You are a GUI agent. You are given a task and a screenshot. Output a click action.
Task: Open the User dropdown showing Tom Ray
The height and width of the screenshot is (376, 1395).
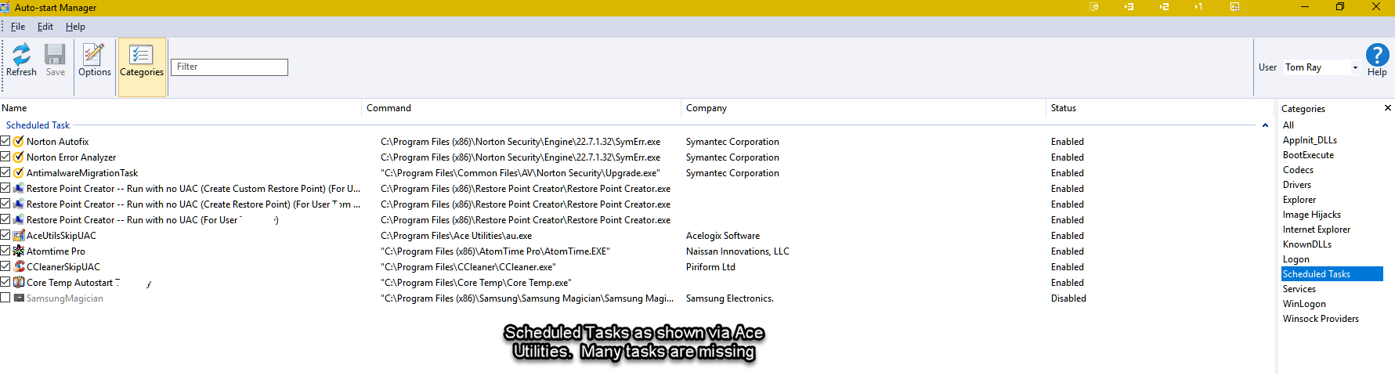(1355, 67)
